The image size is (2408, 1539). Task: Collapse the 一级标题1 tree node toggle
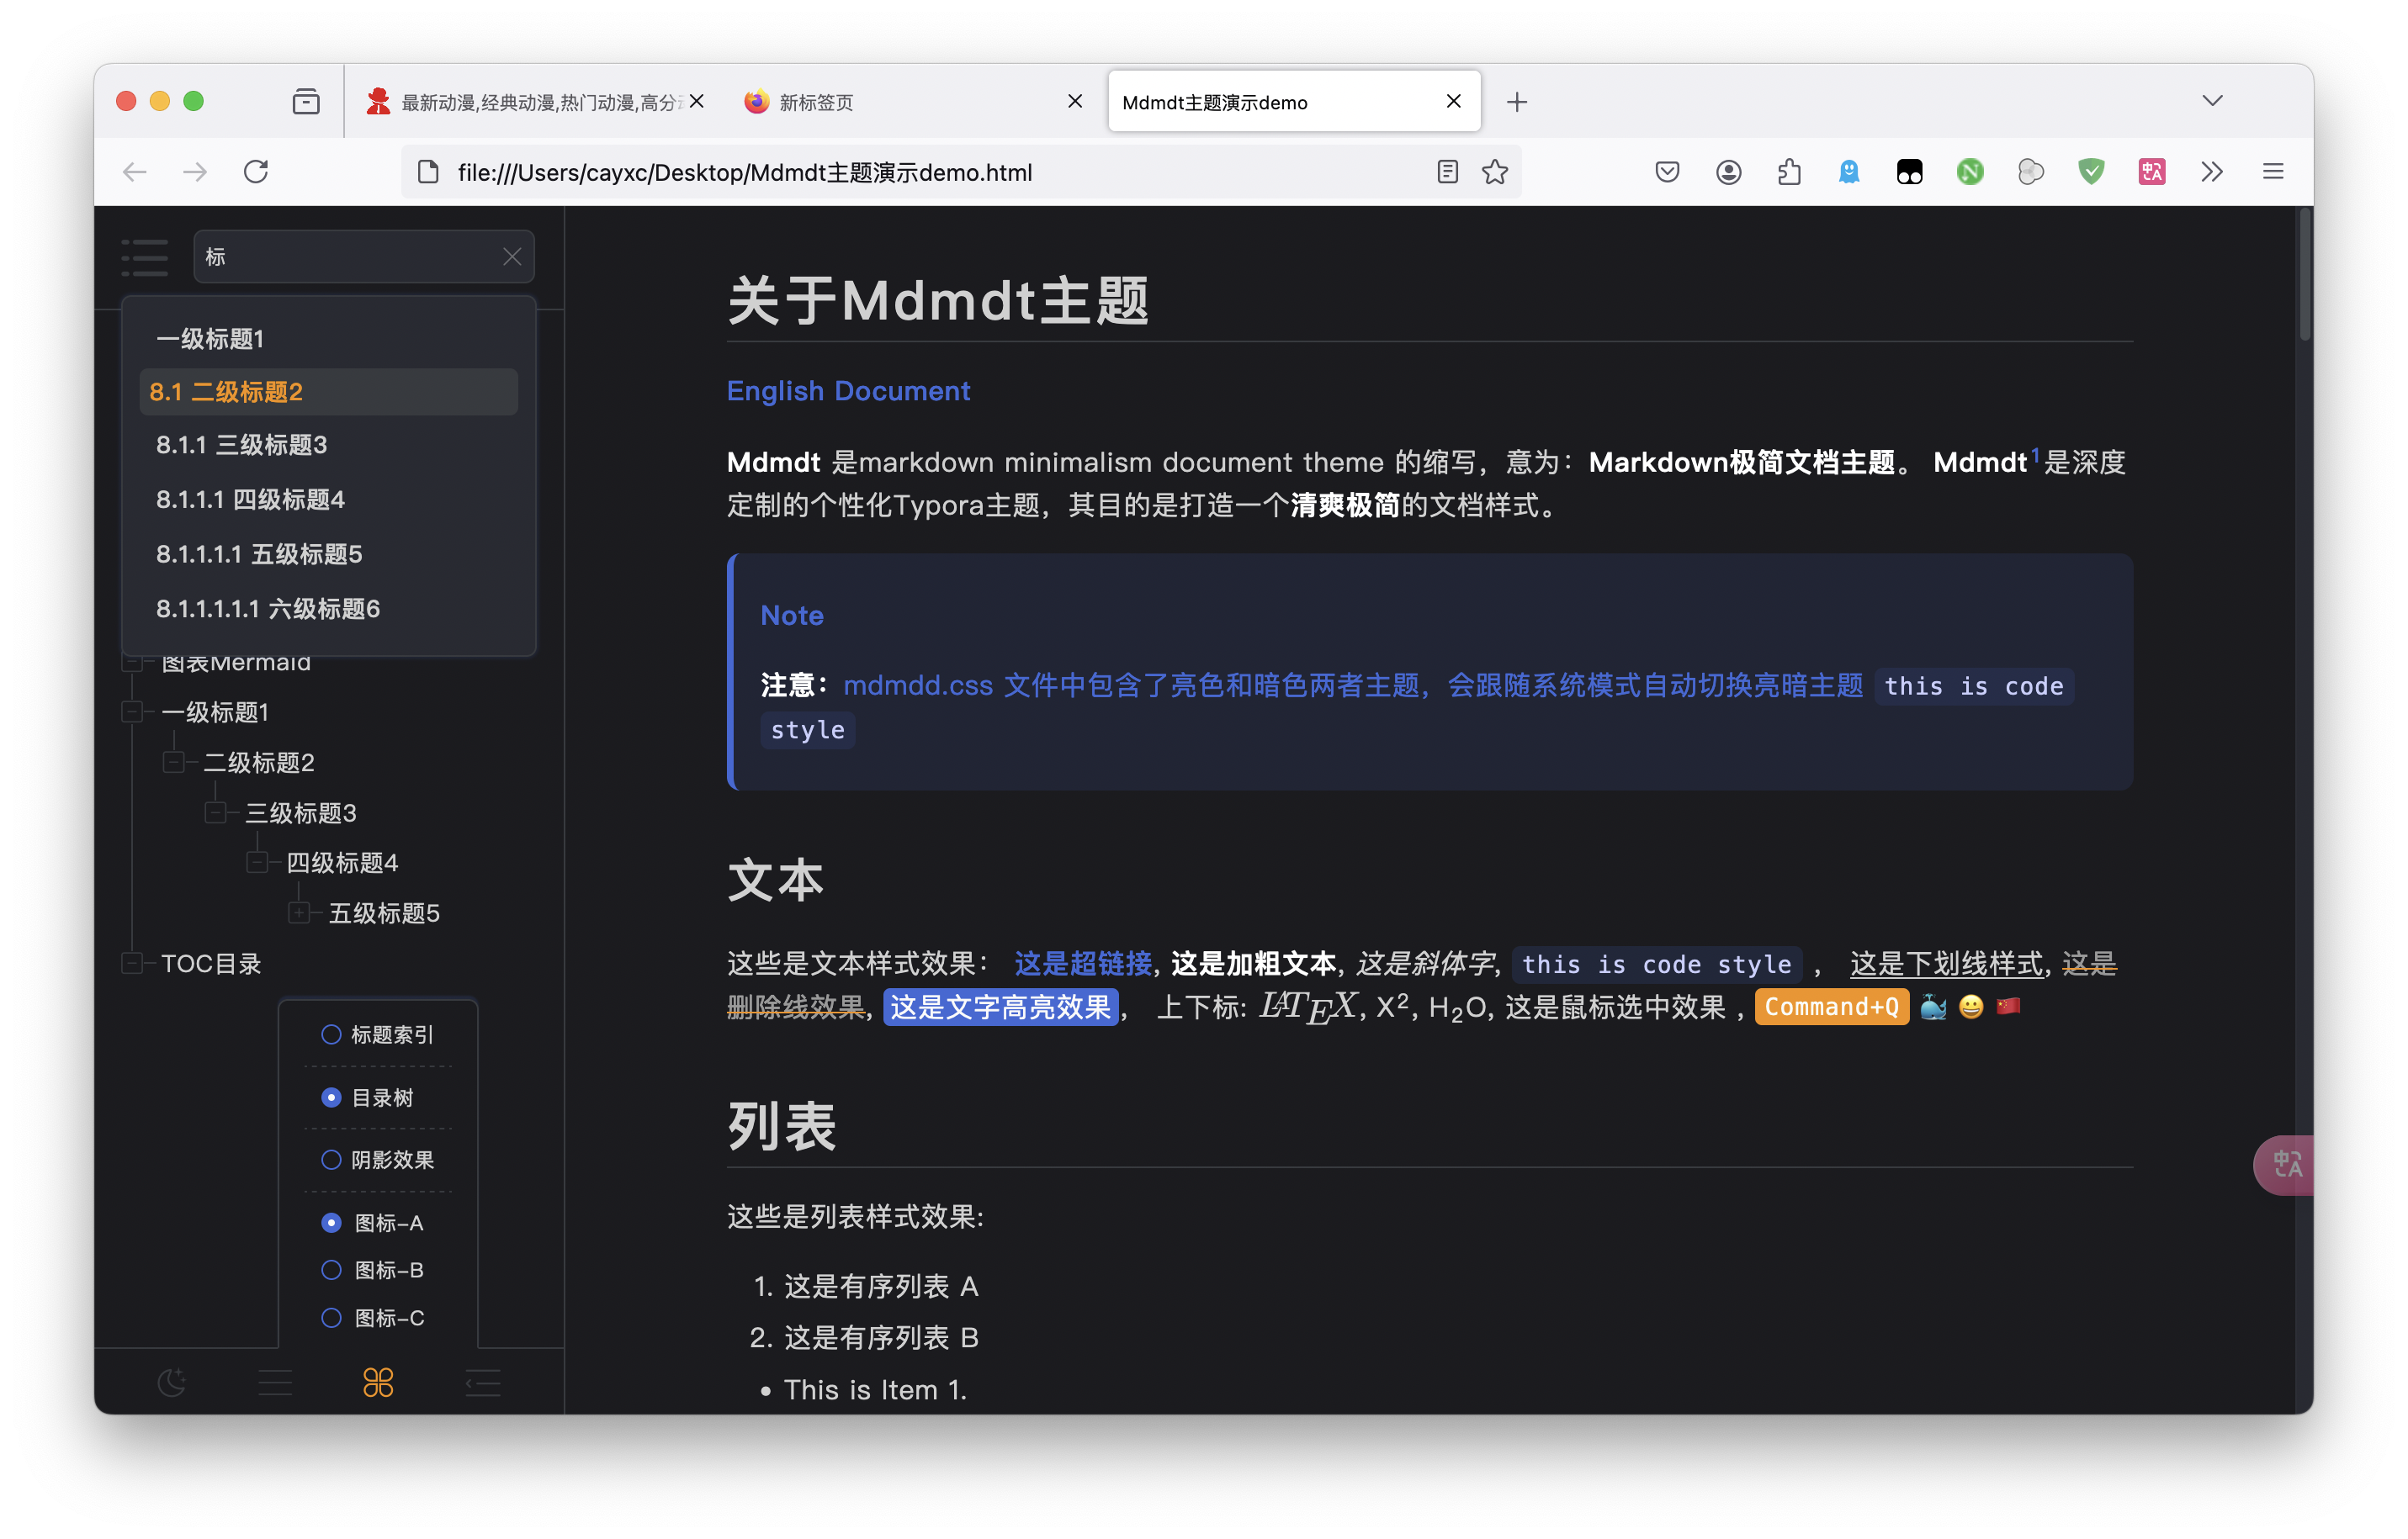pyautogui.click(x=132, y=712)
